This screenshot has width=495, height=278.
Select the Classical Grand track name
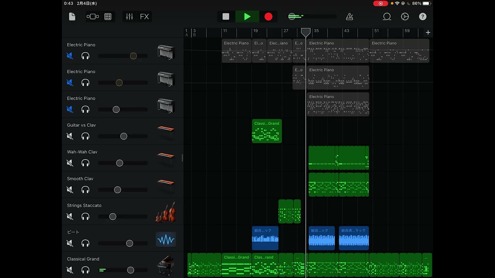coord(83,259)
